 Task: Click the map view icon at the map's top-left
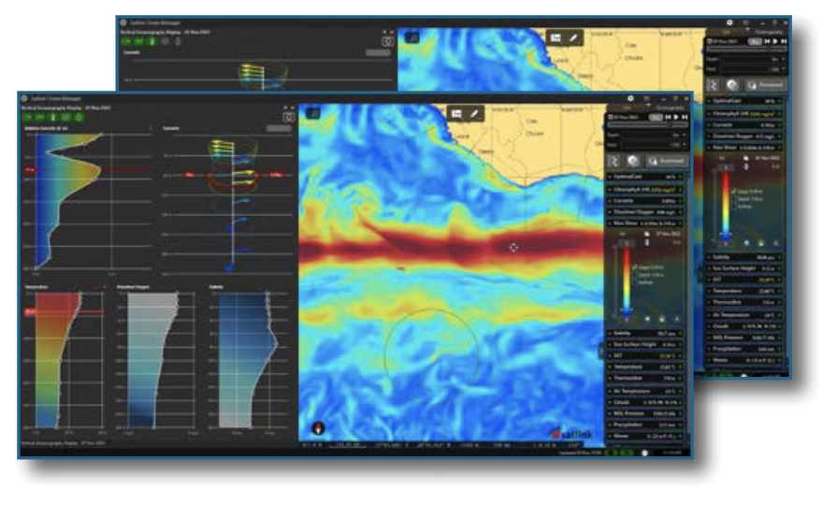[x=312, y=113]
